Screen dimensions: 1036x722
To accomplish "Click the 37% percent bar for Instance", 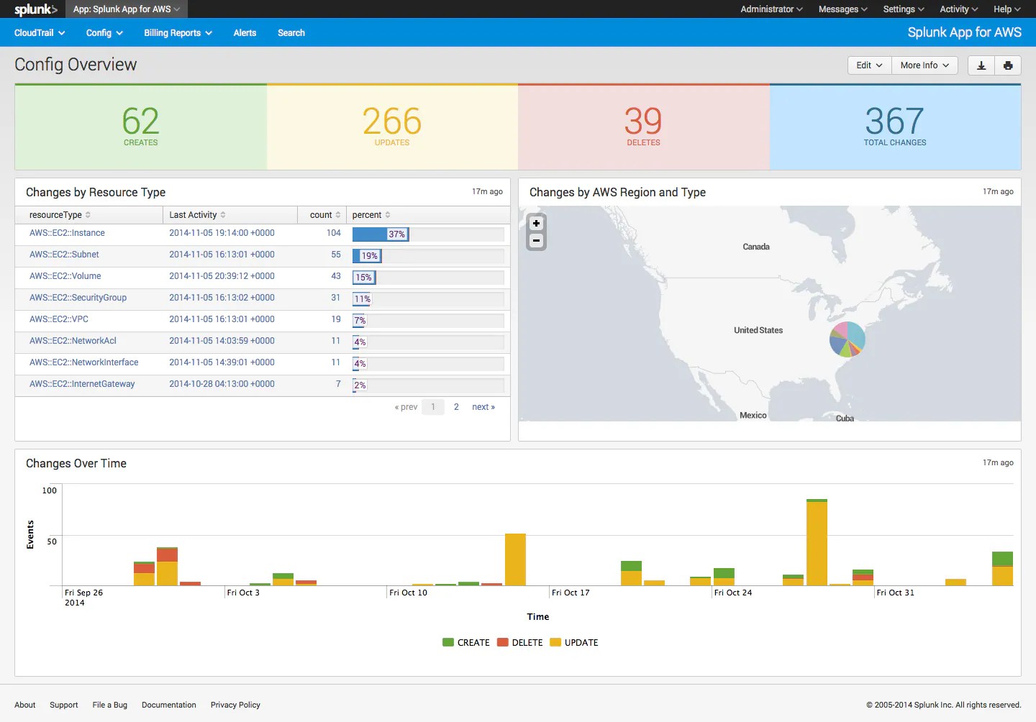I will [381, 234].
